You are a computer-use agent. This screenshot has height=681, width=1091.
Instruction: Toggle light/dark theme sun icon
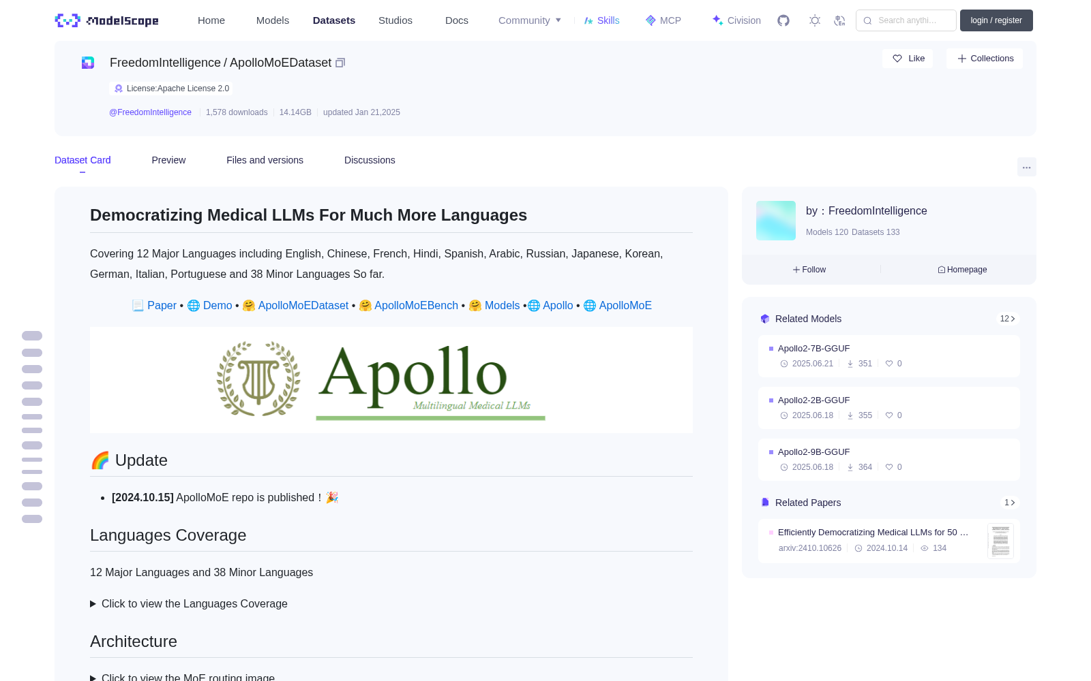(x=815, y=20)
